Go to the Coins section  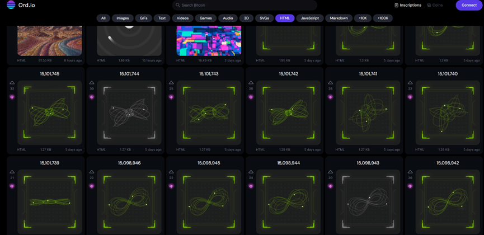click(435, 5)
